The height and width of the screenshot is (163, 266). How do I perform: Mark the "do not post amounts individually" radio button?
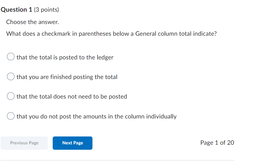[x=10, y=116]
